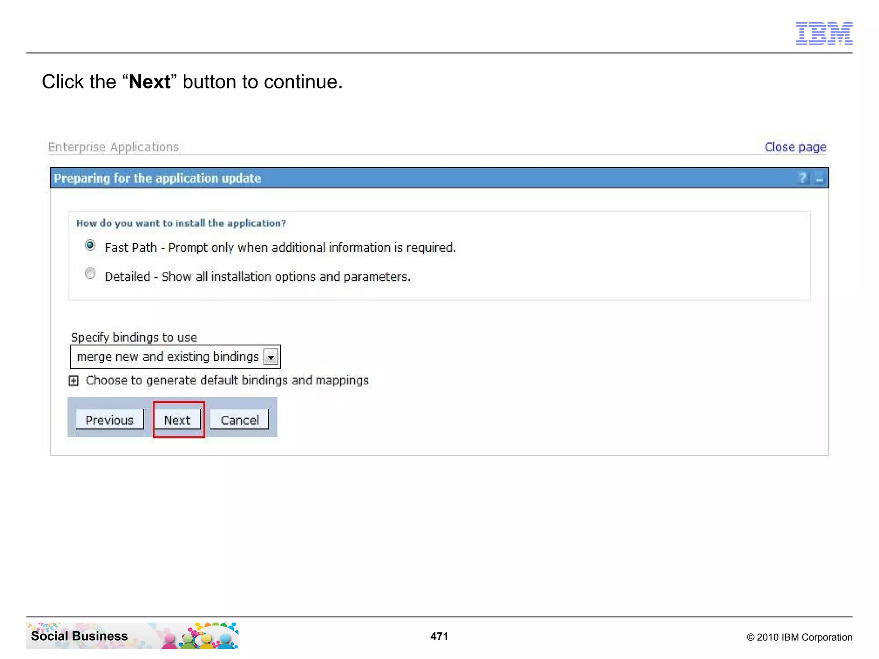879x659 pixels.
Task: Click the IBM logo
Action: click(824, 33)
